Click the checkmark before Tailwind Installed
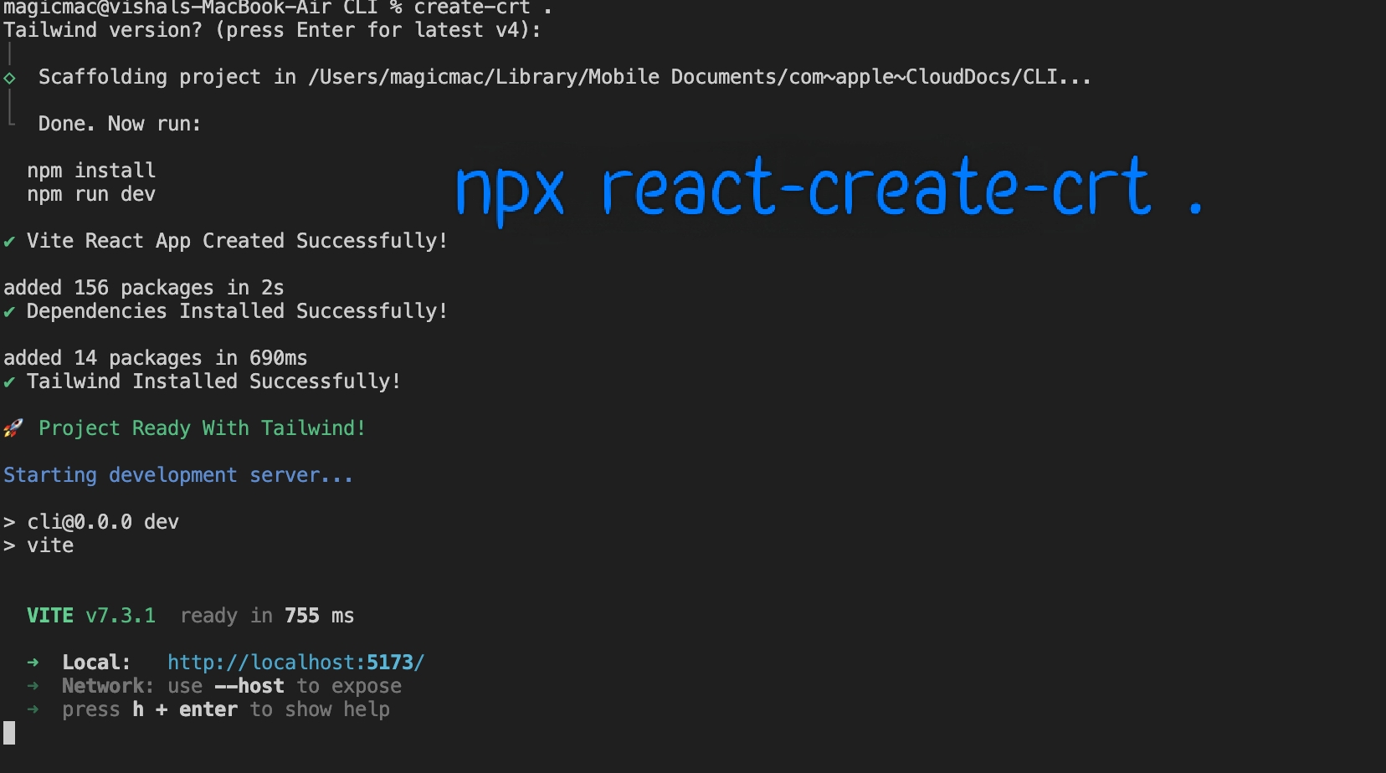This screenshot has width=1386, height=773. 9,382
